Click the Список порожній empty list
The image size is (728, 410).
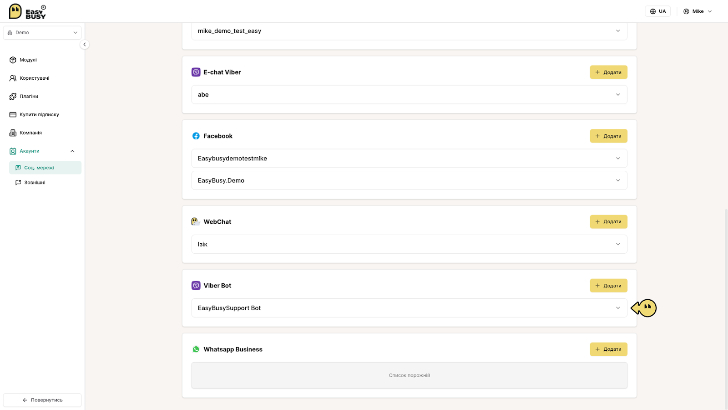coord(409,375)
